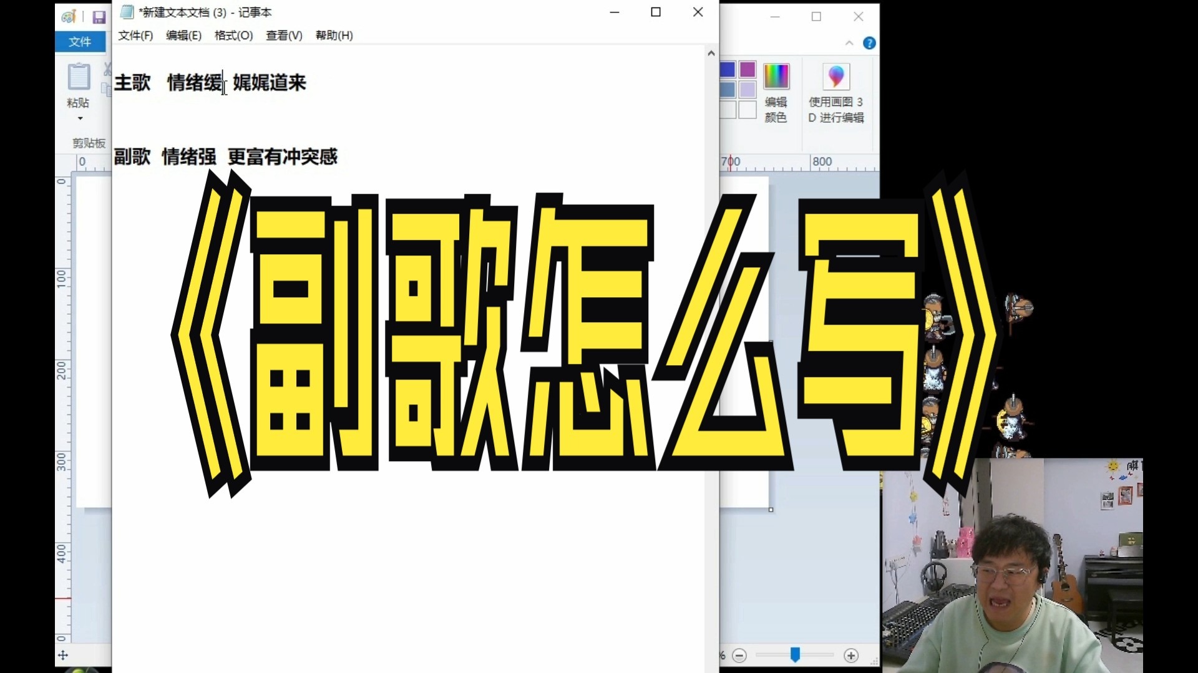Click the zoom in plus button
The width and height of the screenshot is (1198, 673).
(x=850, y=655)
